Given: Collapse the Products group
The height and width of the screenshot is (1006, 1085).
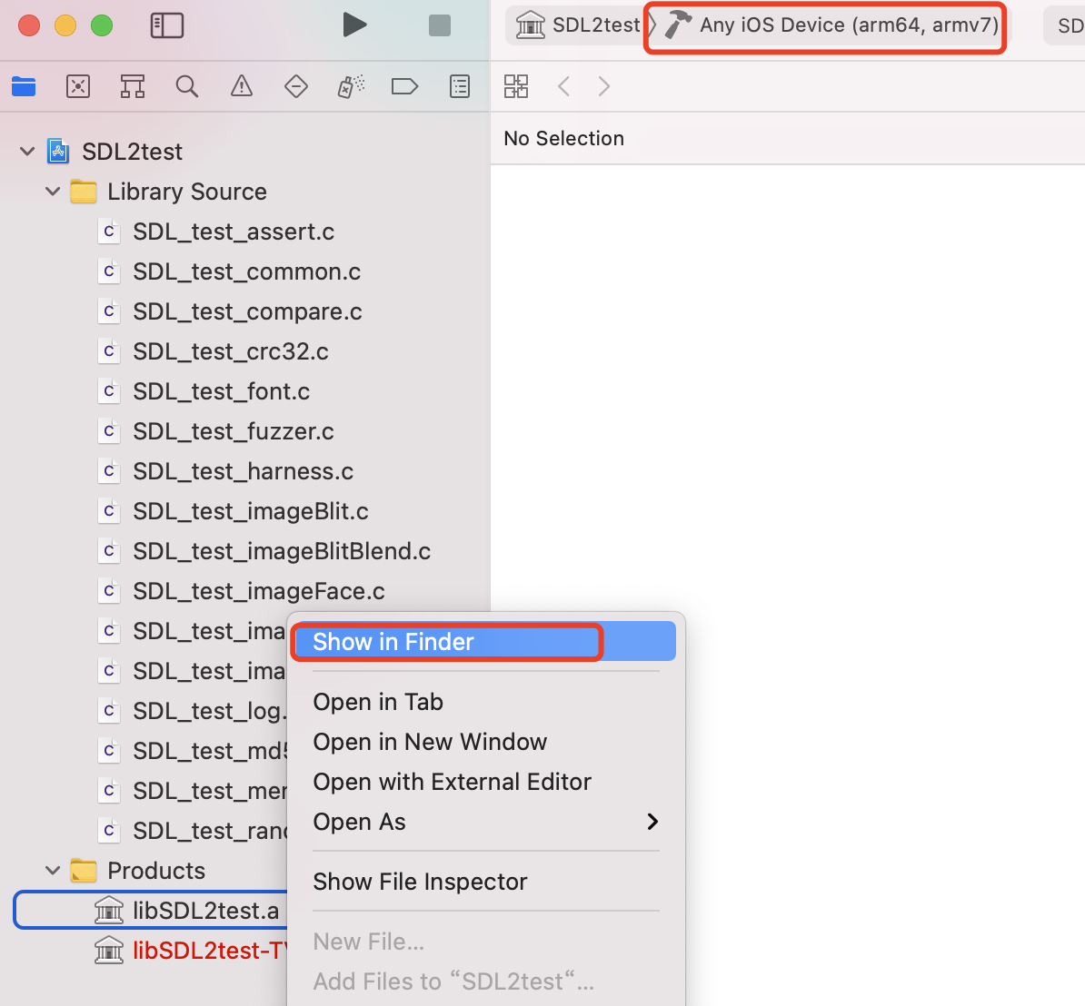Looking at the screenshot, I should (53, 871).
